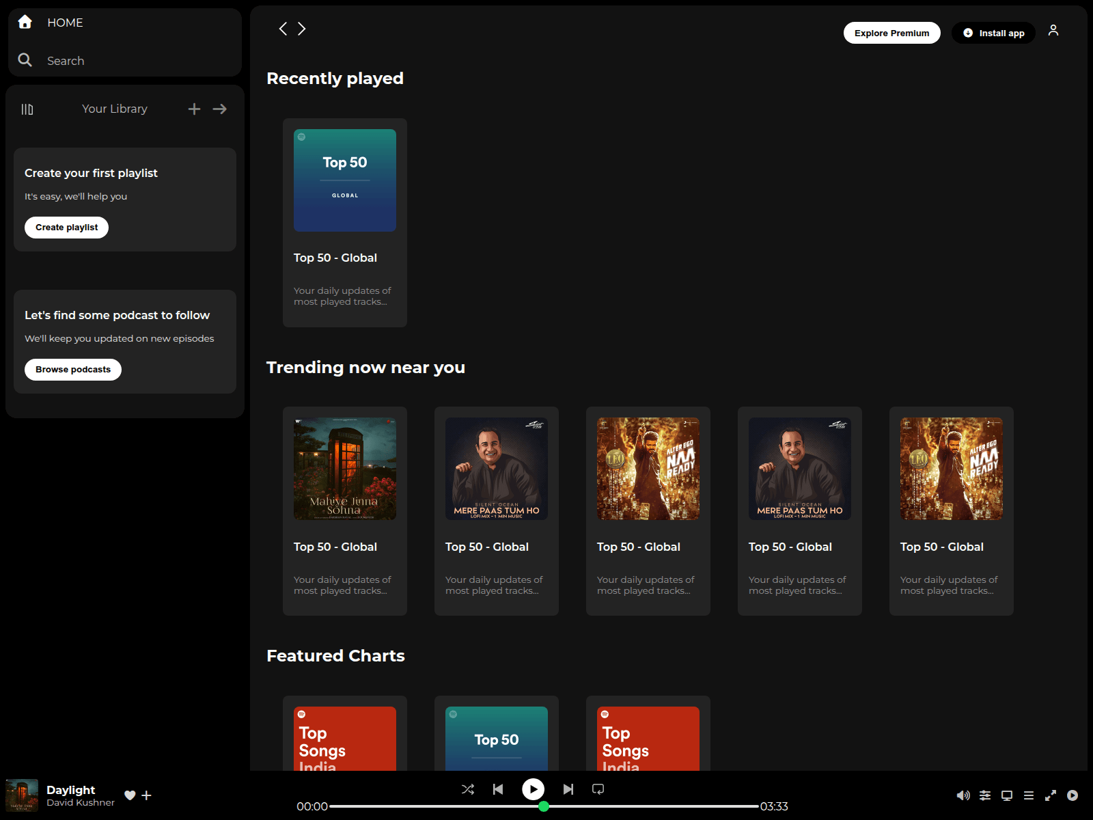Toggle shuffle playback
The height and width of the screenshot is (820, 1093).
click(468, 789)
